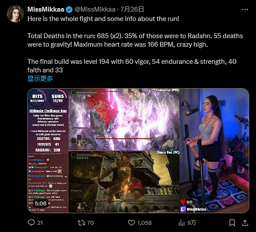This screenshot has width=256, height=232.
Task: Bookmark this tweet
Action: coord(232,223)
